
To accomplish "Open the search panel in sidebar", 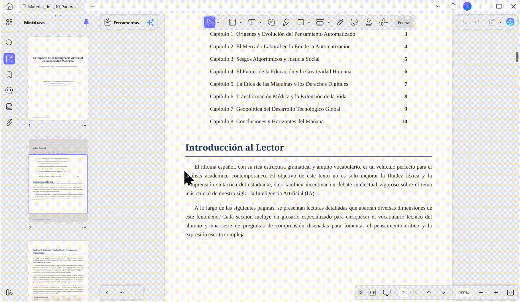I will [9, 43].
